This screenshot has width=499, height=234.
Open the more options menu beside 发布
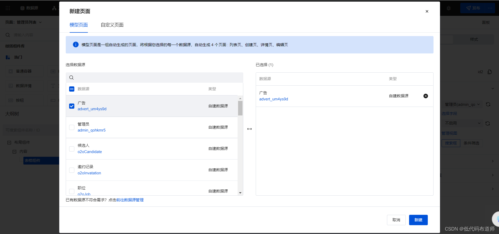point(490,8)
